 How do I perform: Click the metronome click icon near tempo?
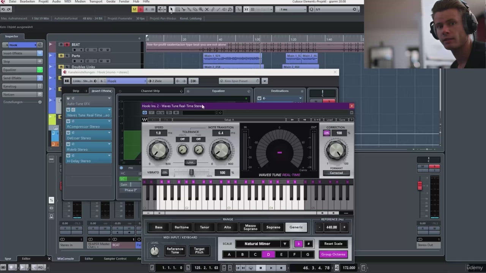(x=337, y=268)
